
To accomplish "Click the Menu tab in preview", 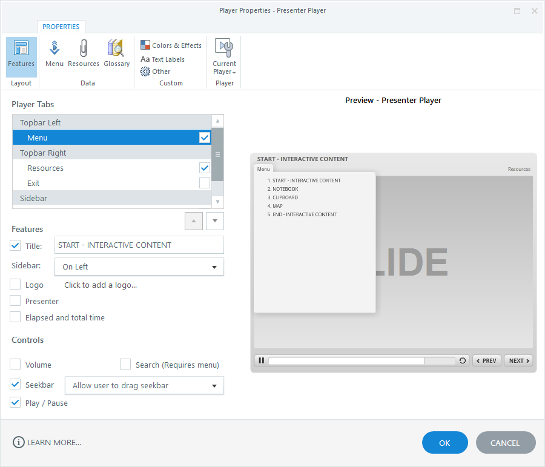I will pyautogui.click(x=263, y=169).
